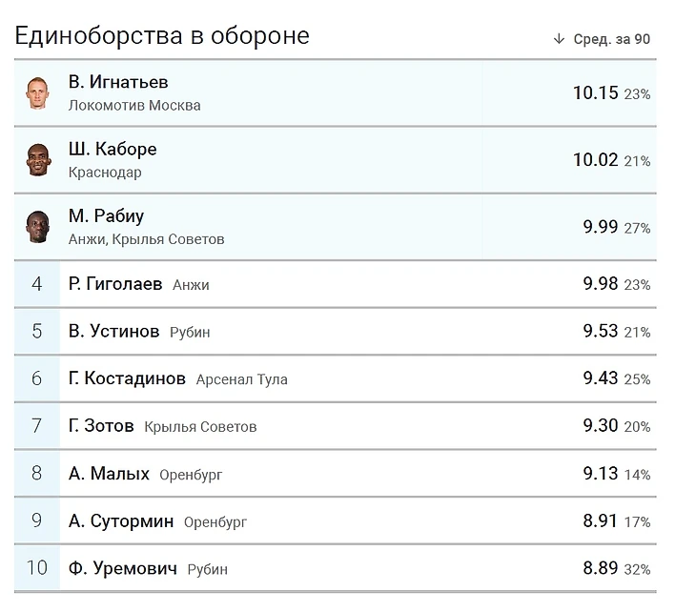The height and width of the screenshot is (612, 696).
Task: Click the sort arrow next to Сред. за 90
Action: [559, 39]
